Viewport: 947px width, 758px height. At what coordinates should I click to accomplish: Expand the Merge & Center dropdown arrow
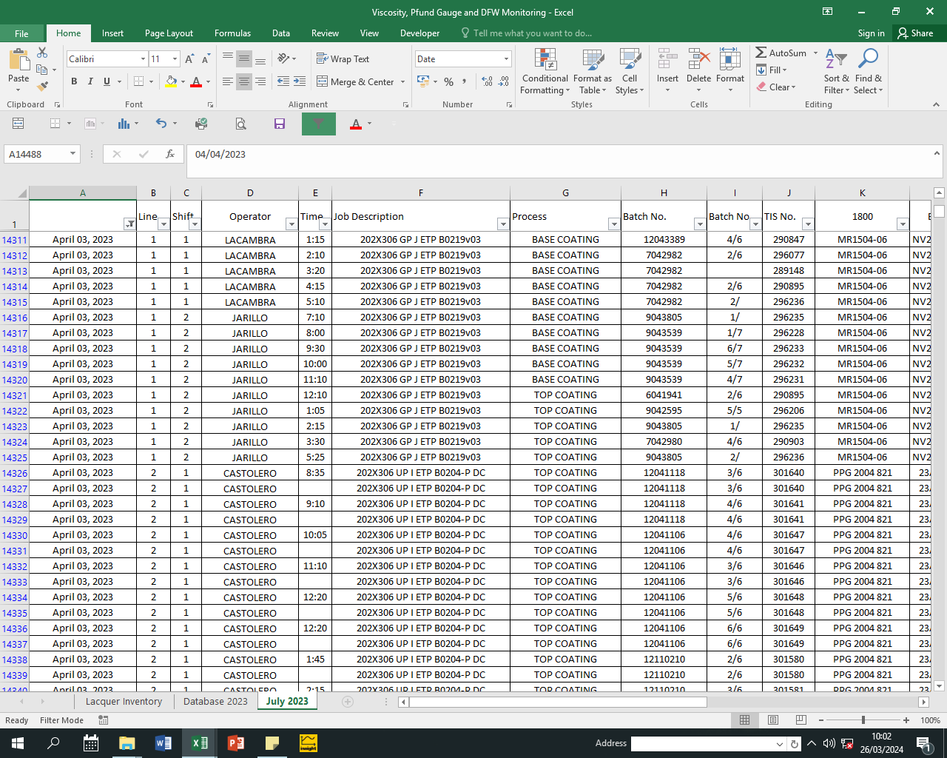[402, 81]
